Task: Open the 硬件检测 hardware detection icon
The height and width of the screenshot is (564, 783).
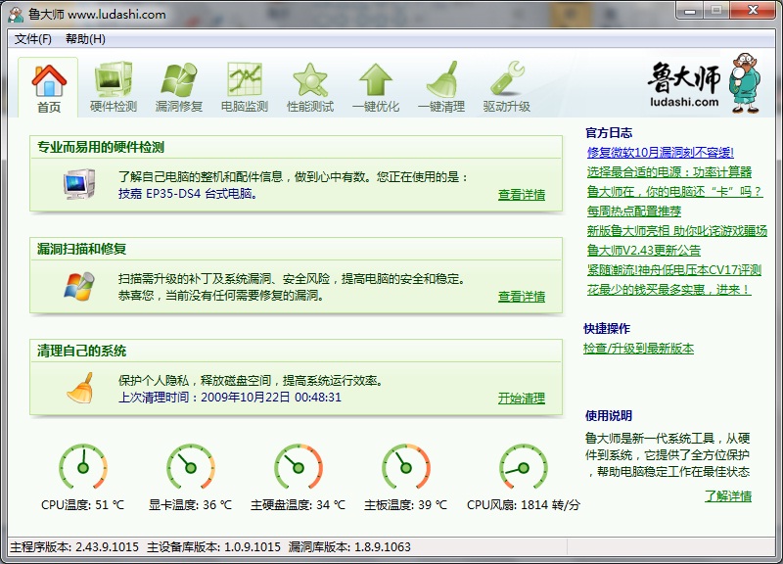Action: point(114,79)
